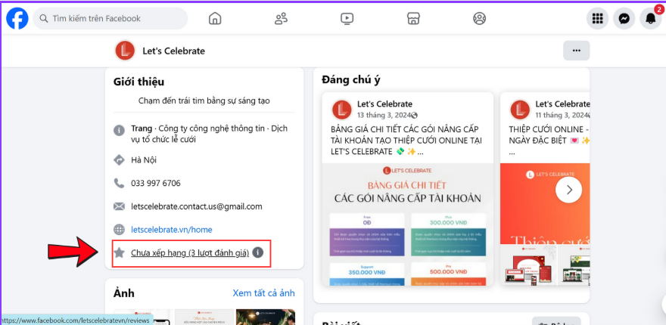Click the THIỆP CƯỚI ONLINE post text
Screen dimensions: 666x325
[549, 140]
